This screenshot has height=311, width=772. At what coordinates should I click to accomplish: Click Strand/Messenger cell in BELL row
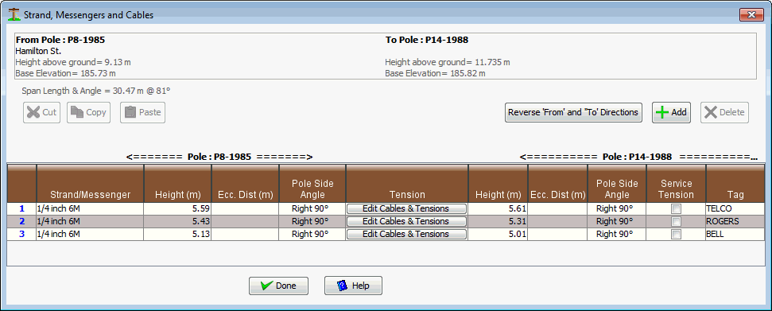coord(90,235)
